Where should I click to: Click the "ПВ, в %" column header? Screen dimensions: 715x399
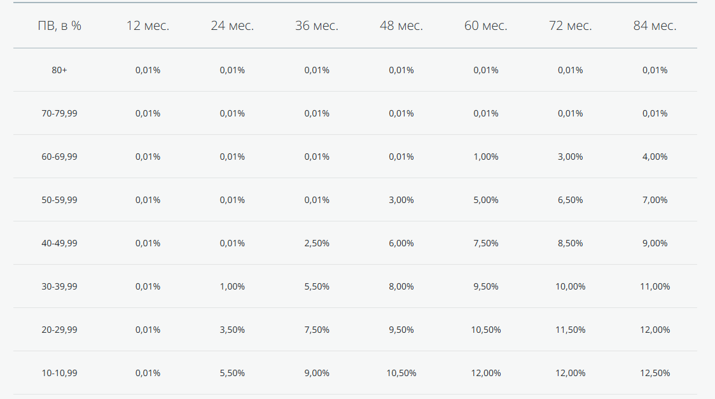tap(60, 26)
